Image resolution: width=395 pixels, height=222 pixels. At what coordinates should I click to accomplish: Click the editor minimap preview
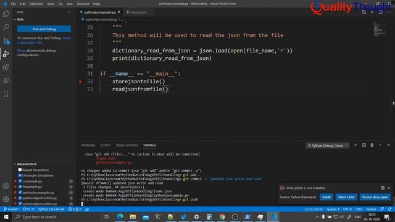click(380, 29)
